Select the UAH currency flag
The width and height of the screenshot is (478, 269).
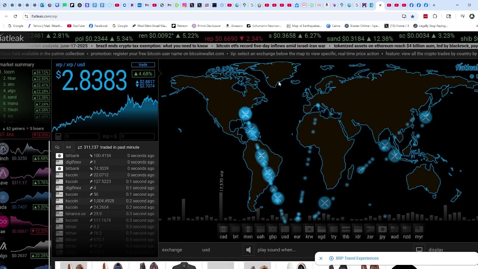tap(261, 229)
